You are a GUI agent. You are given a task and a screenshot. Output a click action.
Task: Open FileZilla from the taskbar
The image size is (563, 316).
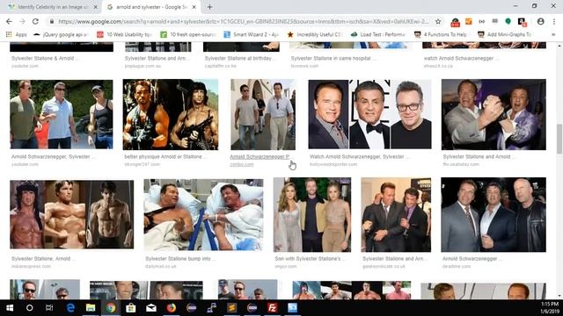coord(272,308)
